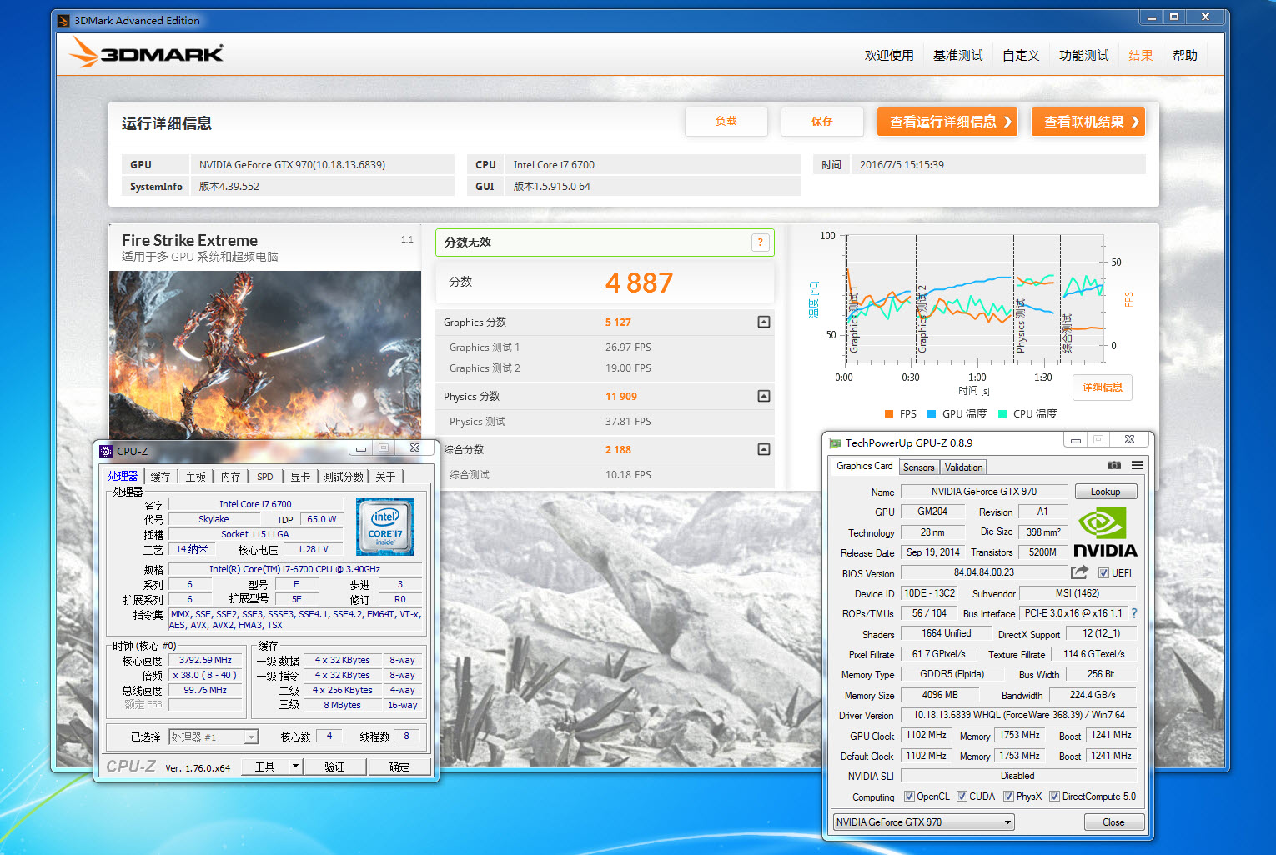Click the GPU-Z screenshot camera icon
1276x855 pixels.
pos(1113,465)
